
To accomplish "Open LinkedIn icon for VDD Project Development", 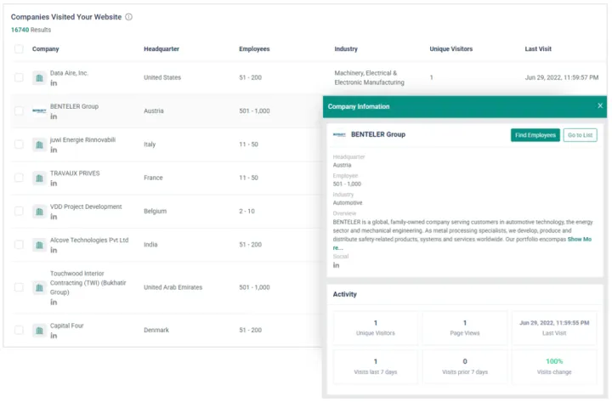I will point(54,217).
